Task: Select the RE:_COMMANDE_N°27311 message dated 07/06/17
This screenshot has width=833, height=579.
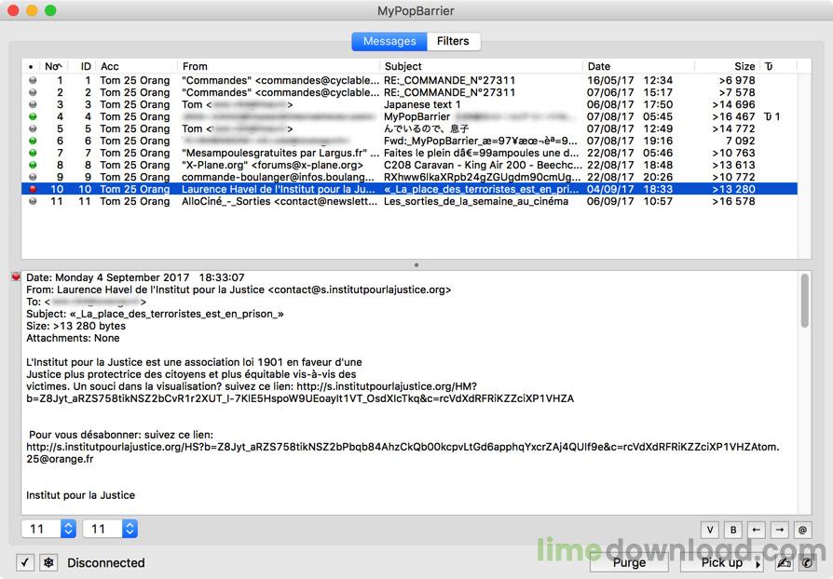Action: pyautogui.click(x=409, y=93)
